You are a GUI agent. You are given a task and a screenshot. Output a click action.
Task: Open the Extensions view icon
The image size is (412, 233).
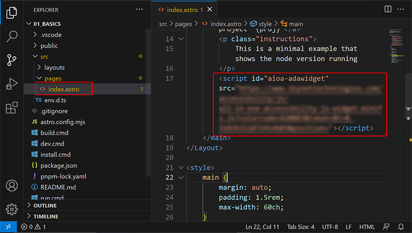(12, 108)
